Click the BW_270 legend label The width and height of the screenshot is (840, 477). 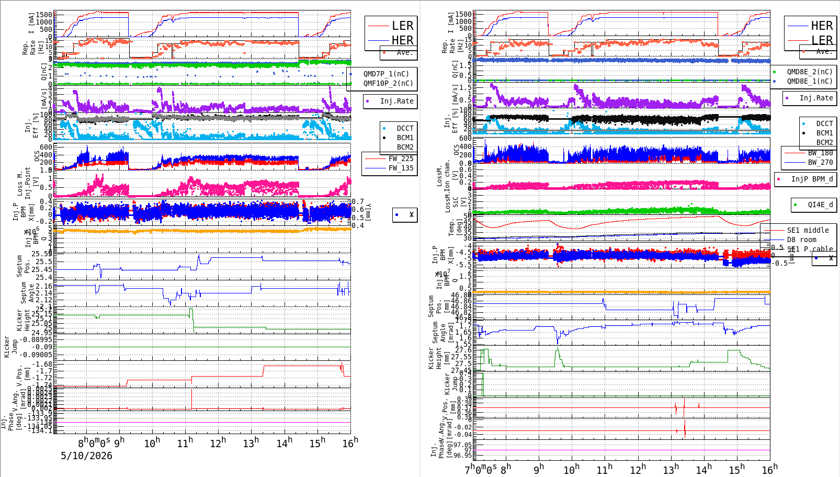pyautogui.click(x=820, y=163)
